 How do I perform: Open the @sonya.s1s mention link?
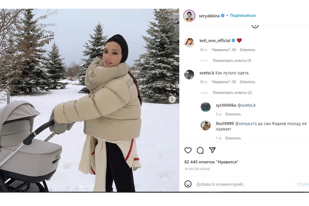246,124
